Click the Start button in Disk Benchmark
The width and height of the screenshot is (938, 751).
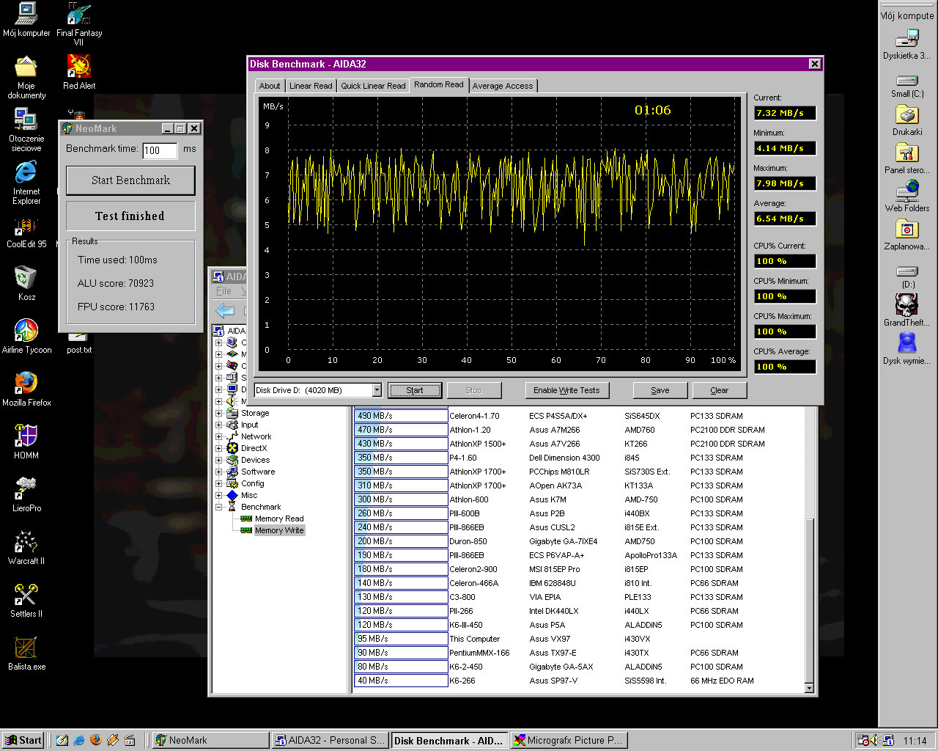415,390
